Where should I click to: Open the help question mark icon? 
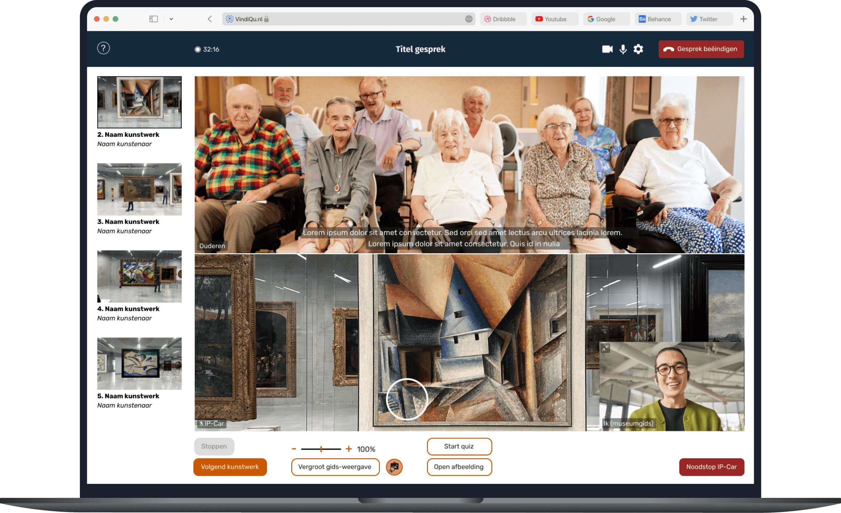click(x=103, y=48)
